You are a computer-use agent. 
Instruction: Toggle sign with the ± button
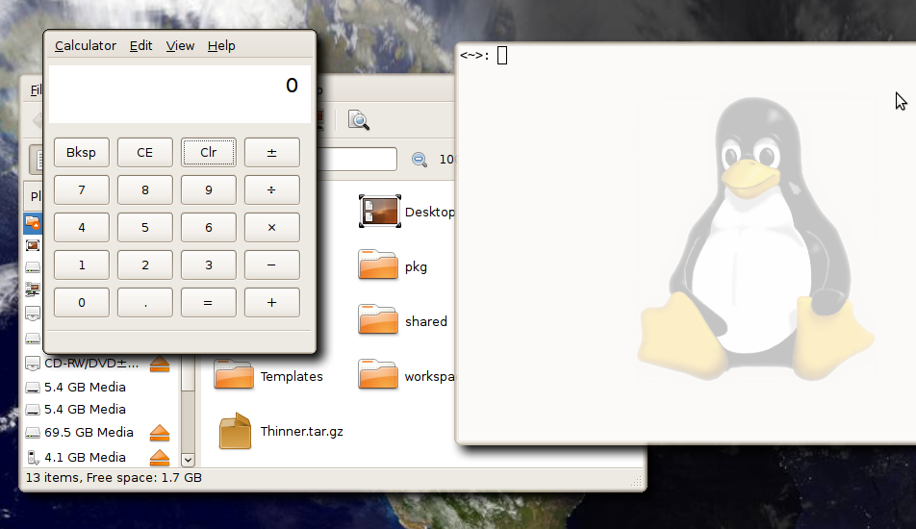click(271, 152)
